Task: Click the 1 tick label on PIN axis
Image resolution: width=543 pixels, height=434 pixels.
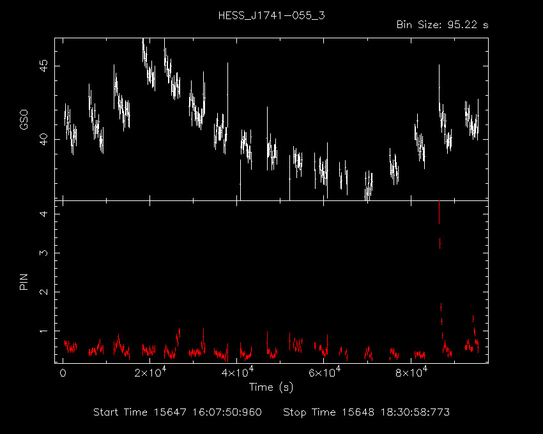Action: pos(43,331)
